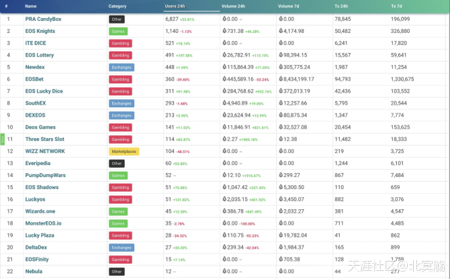Select the 6,827 users value for PRA CandyBox
This screenshot has height=279, width=450.
tap(172, 19)
